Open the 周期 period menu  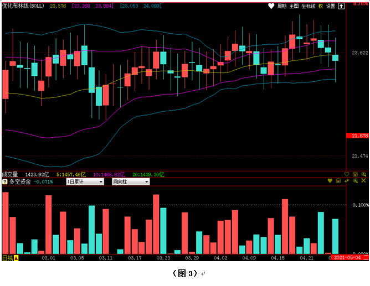click(282, 6)
